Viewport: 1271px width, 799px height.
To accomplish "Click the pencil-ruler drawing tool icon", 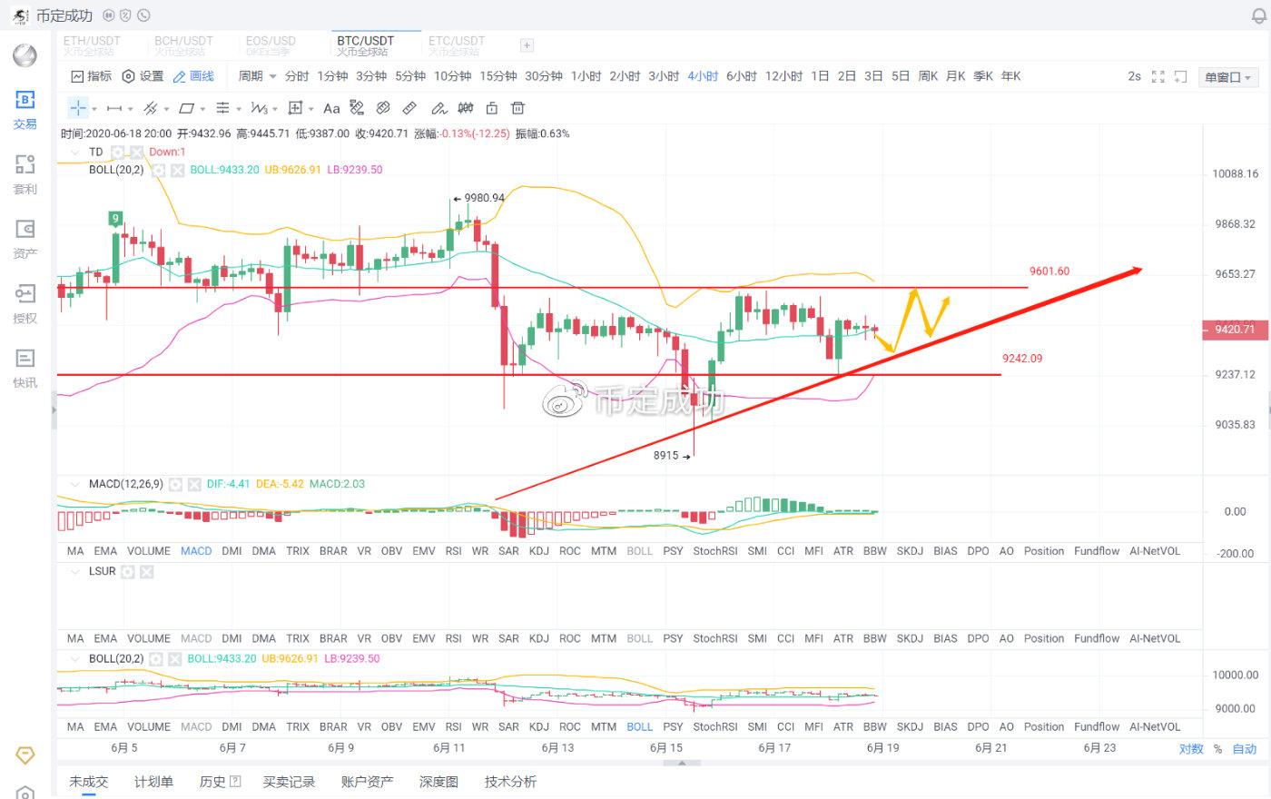I will (357, 108).
